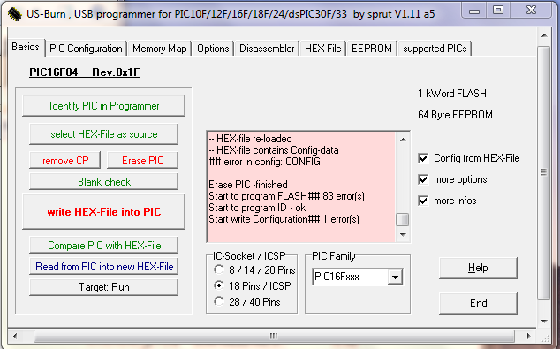560x349 pixels.
Task: Open the PIC Family dropdown arrow
Action: tap(396, 277)
